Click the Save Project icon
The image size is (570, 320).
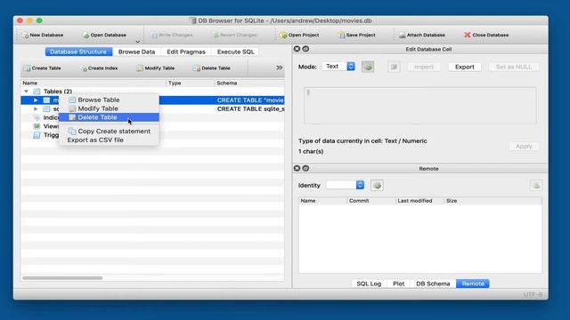tap(341, 36)
